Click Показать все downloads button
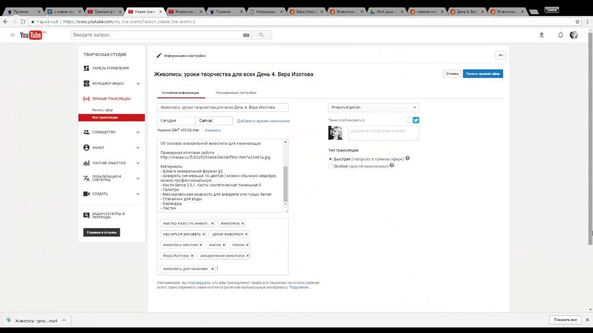Screen dimensions: 593x333 point(565,320)
